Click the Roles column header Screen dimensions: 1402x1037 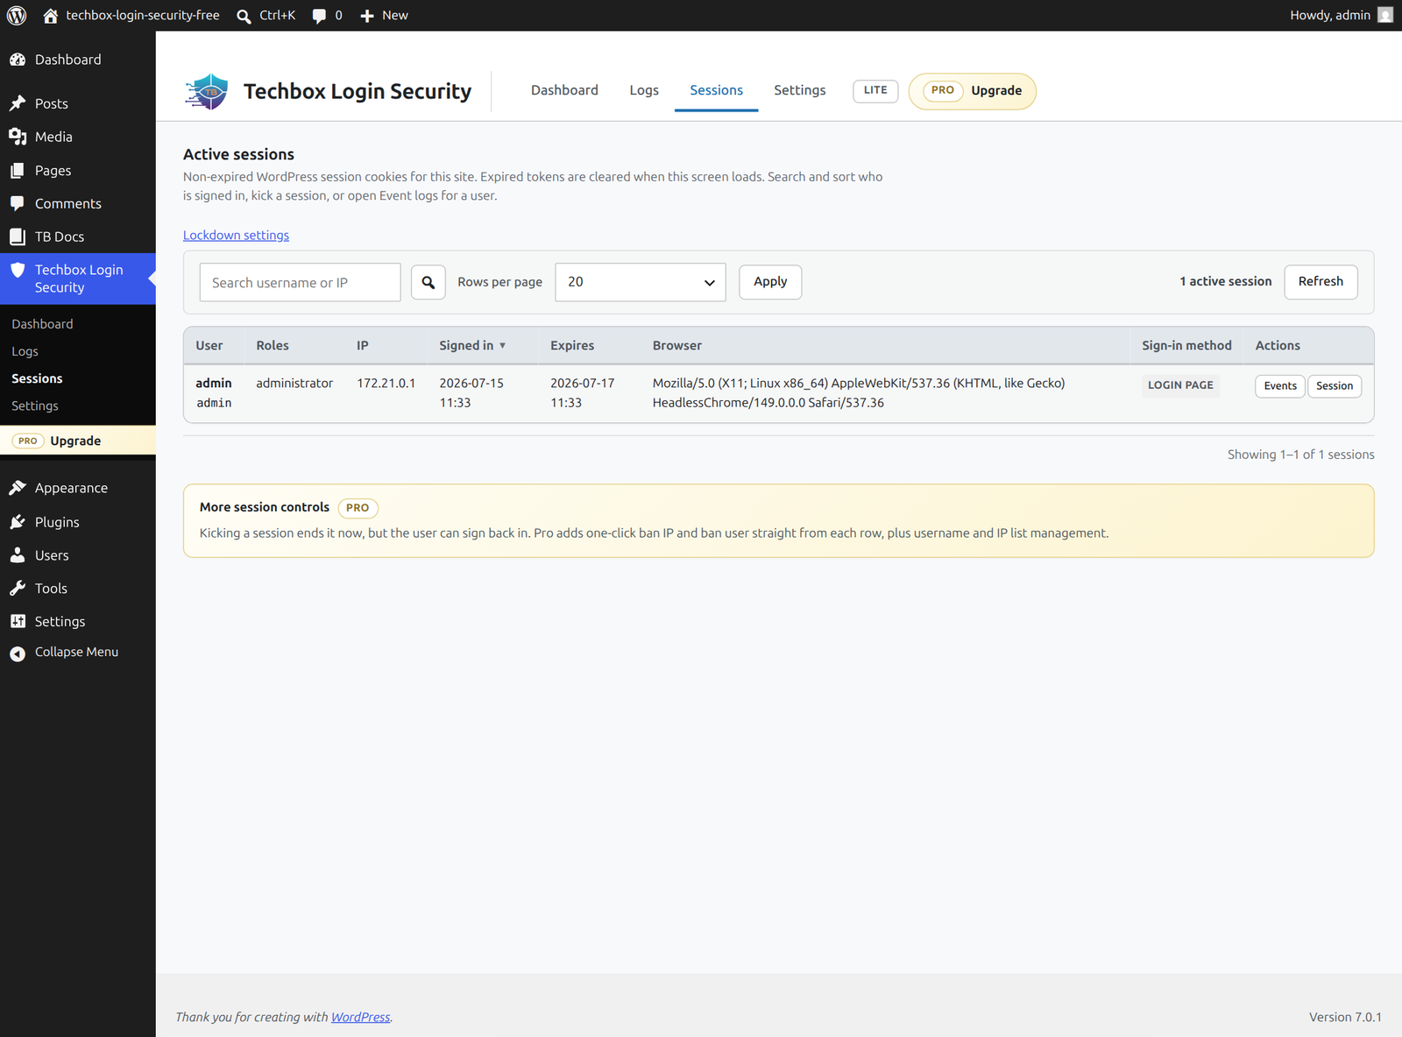click(273, 346)
